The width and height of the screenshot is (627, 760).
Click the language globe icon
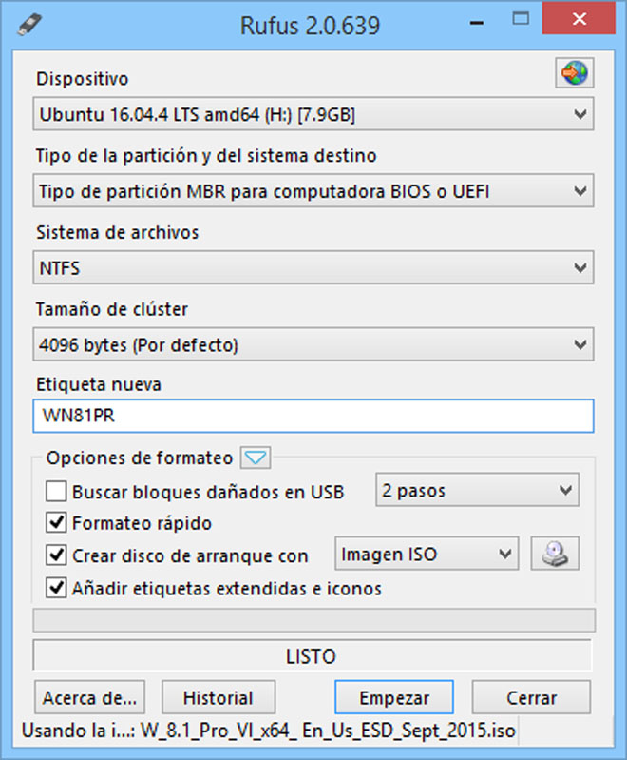[x=574, y=73]
